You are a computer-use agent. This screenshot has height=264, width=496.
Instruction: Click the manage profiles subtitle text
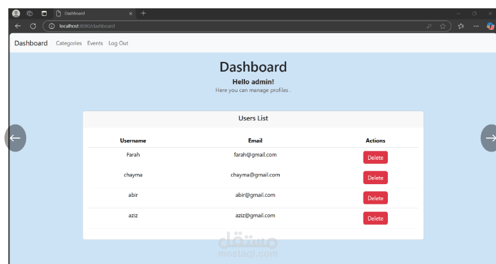tap(253, 90)
